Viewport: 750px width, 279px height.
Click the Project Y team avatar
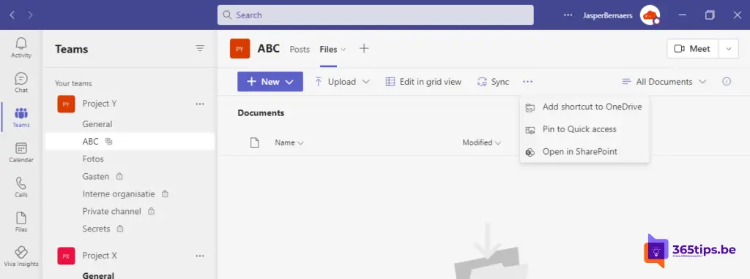coord(66,104)
